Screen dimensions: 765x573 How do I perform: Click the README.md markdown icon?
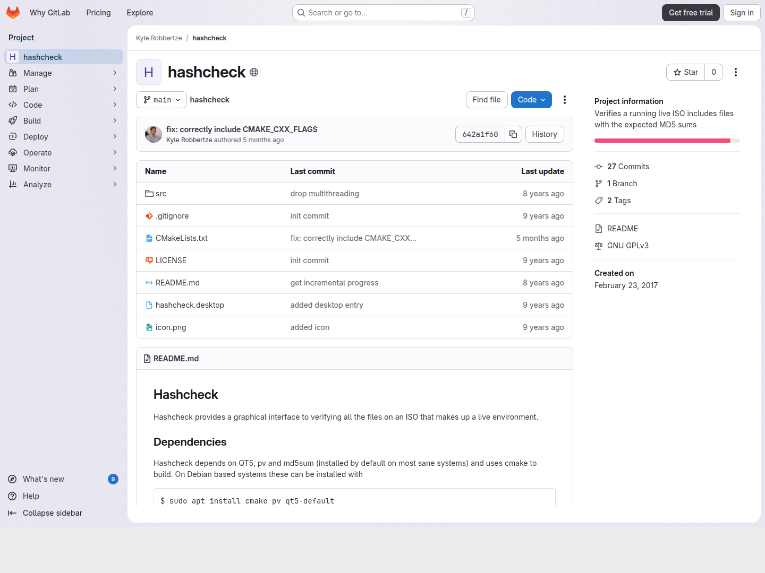149,283
